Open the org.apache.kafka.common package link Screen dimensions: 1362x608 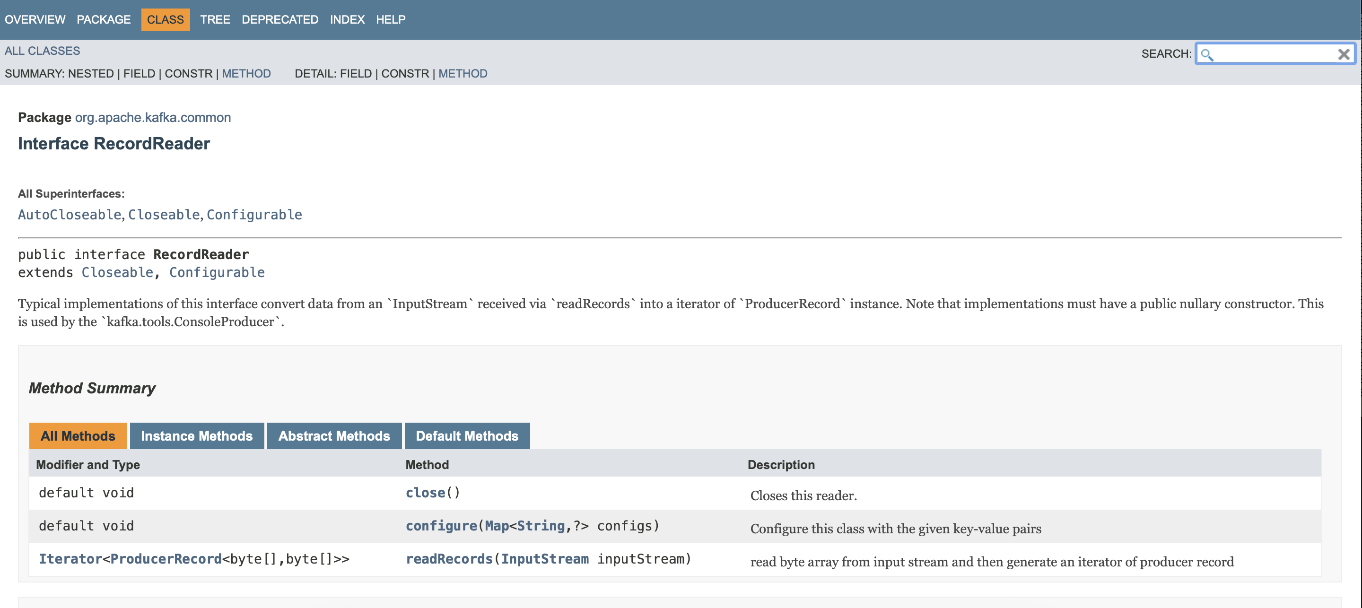pos(153,117)
